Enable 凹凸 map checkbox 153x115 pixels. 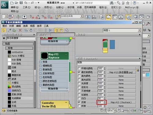click(79, 98)
